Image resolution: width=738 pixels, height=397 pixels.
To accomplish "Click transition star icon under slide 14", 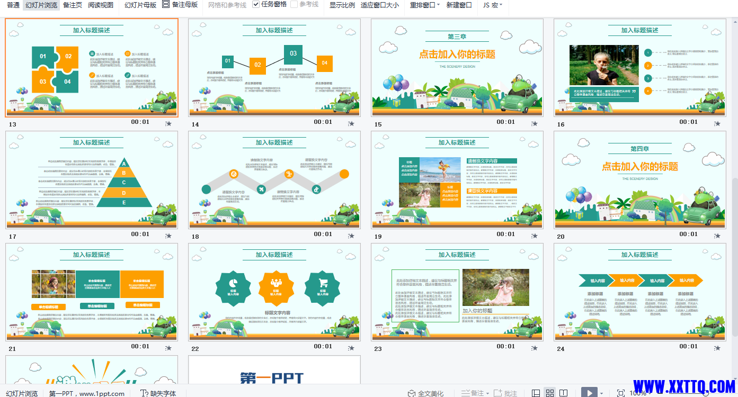I will pos(351,124).
